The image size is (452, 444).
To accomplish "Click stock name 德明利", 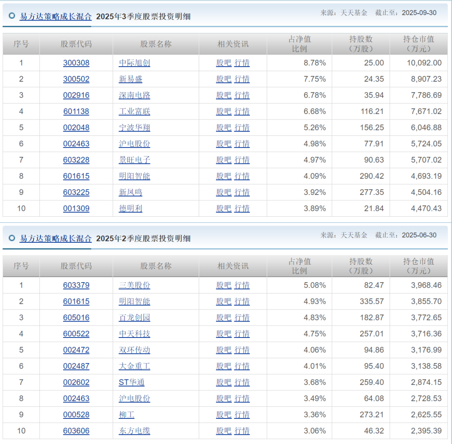I will click(131, 208).
